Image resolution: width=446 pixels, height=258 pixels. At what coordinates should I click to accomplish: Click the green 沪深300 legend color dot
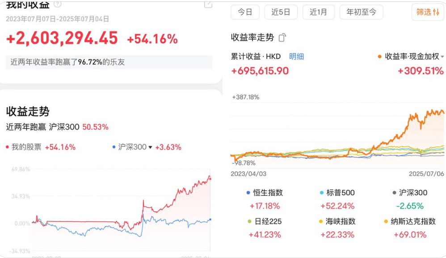(394, 193)
